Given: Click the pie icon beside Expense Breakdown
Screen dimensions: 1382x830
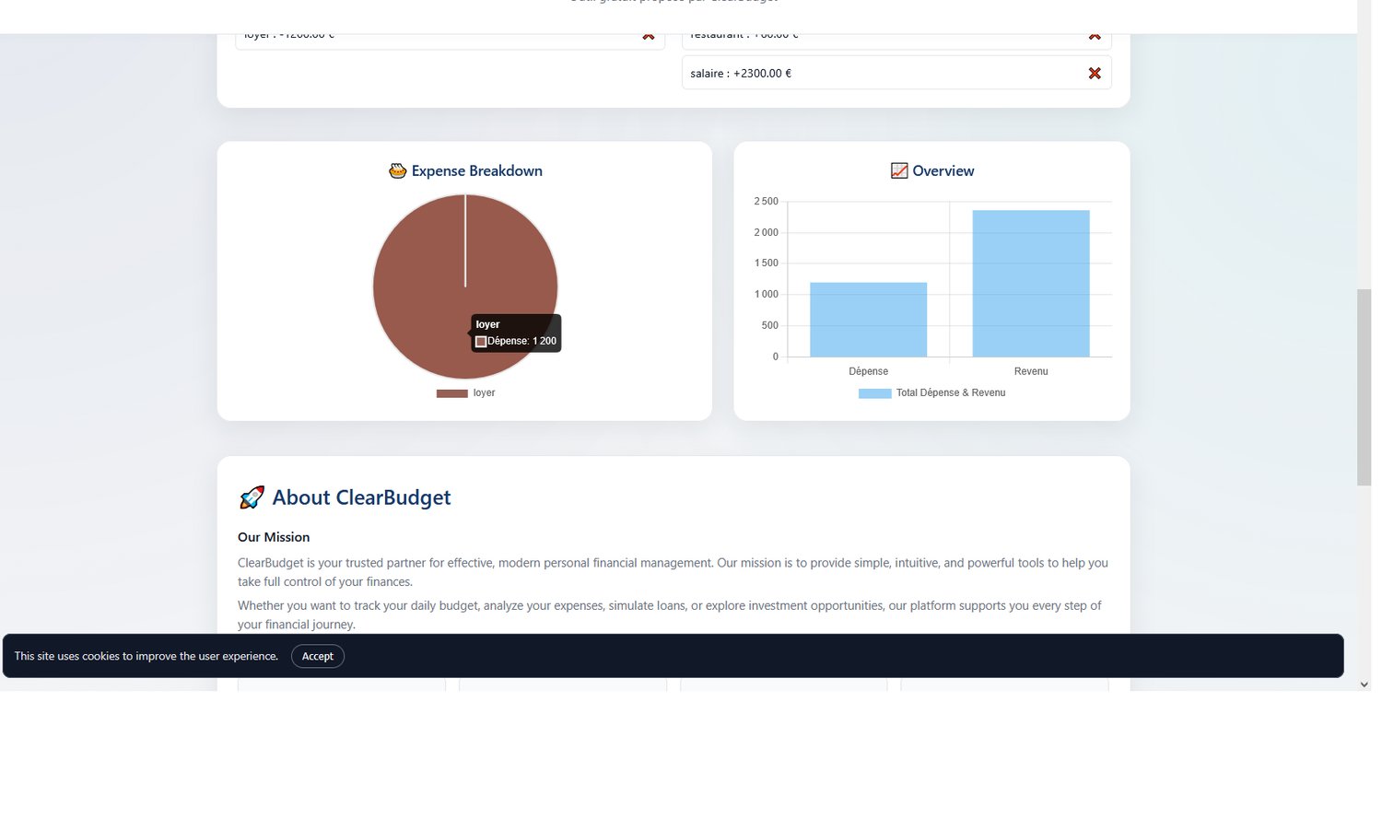Looking at the screenshot, I should (x=398, y=170).
